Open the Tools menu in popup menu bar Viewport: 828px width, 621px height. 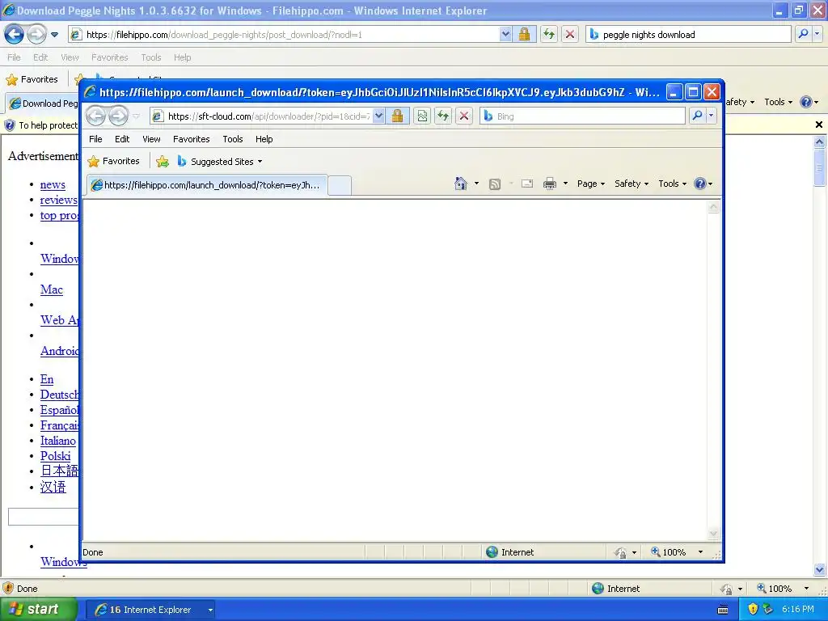232,139
